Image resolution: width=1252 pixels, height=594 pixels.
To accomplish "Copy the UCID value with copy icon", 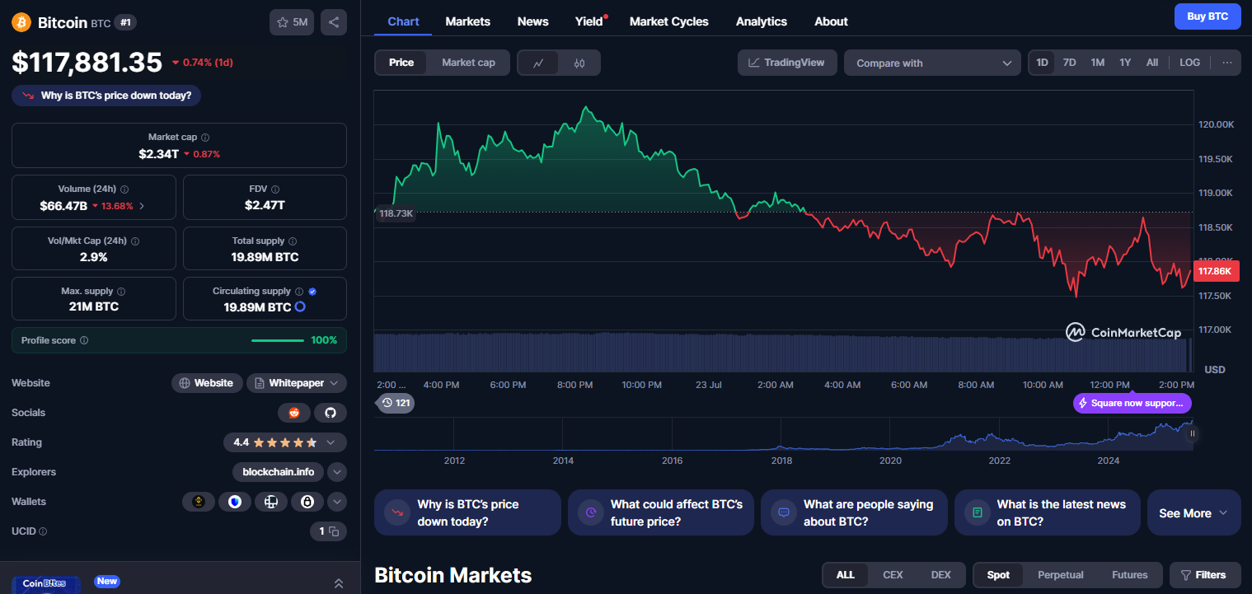I will coord(334,531).
